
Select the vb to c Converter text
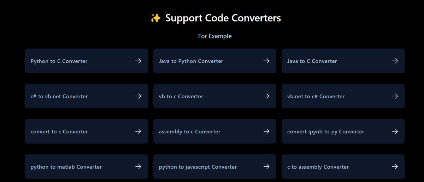tap(181, 97)
